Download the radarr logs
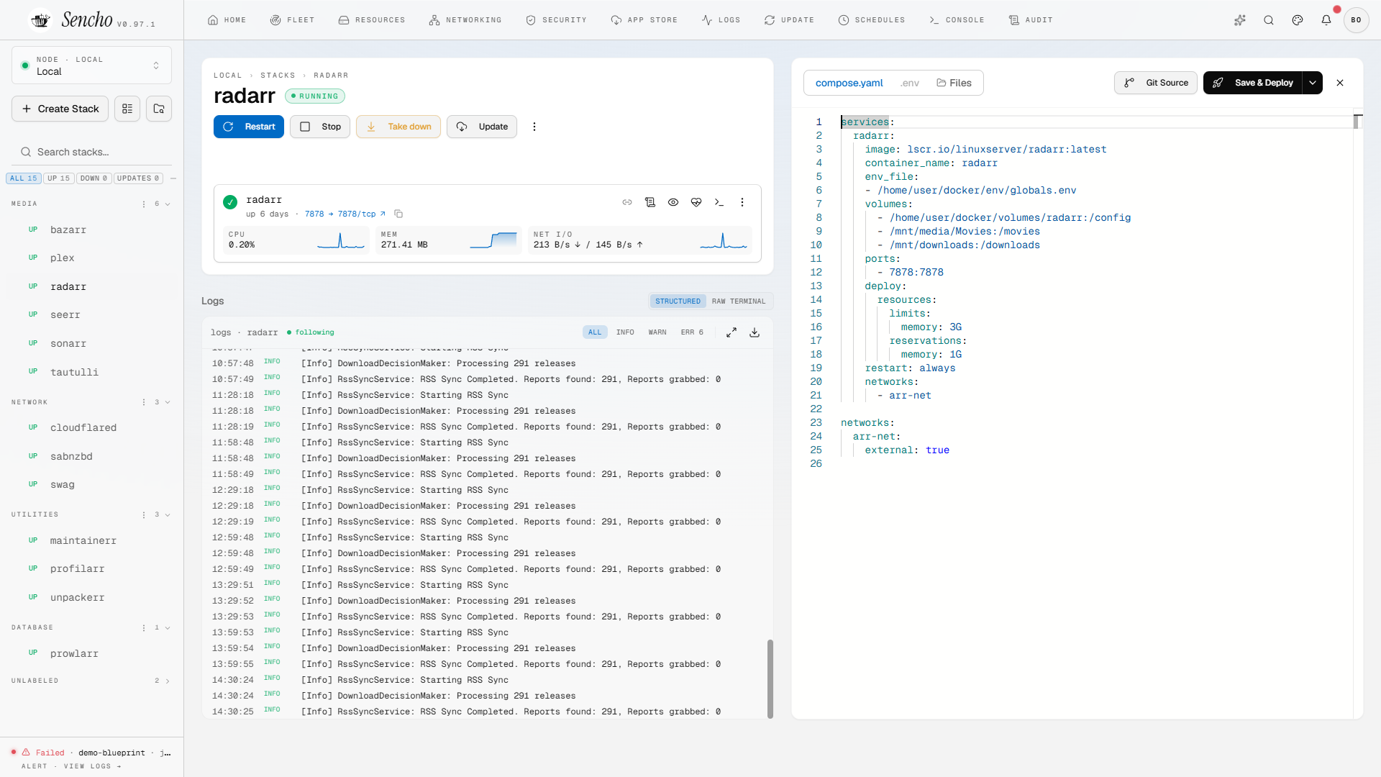 click(x=755, y=332)
